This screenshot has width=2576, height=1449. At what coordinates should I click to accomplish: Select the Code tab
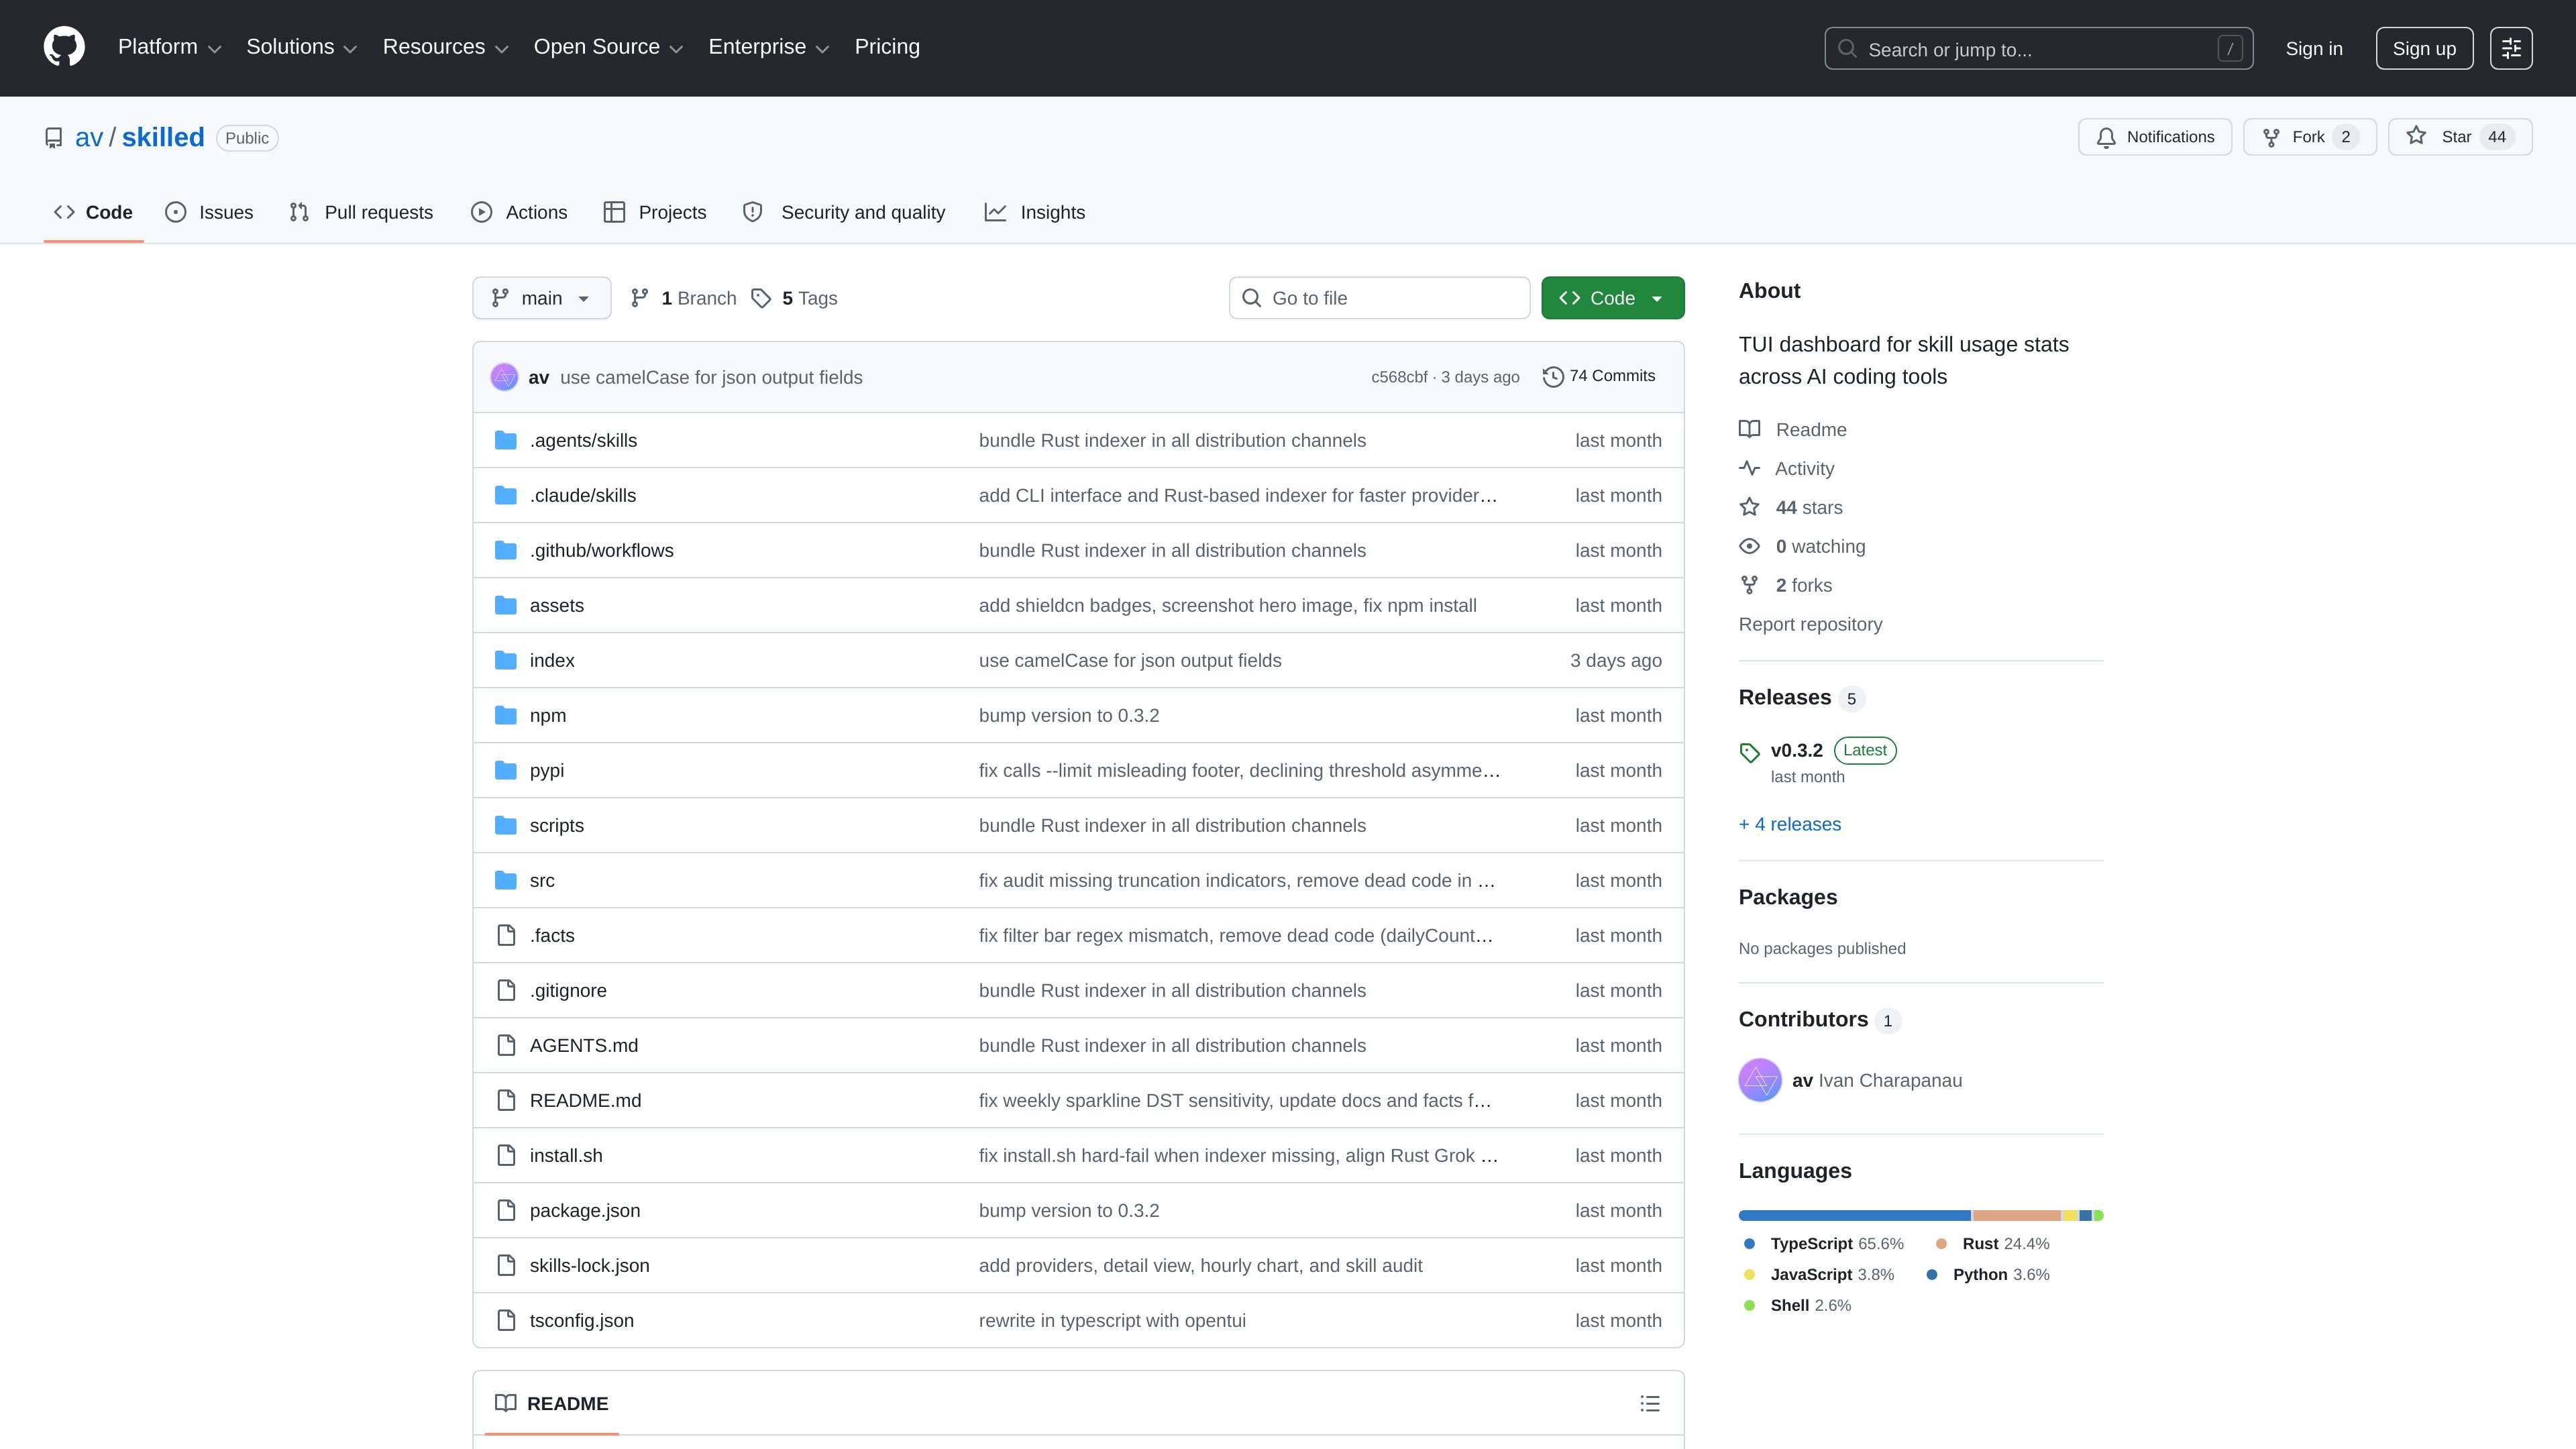click(93, 212)
